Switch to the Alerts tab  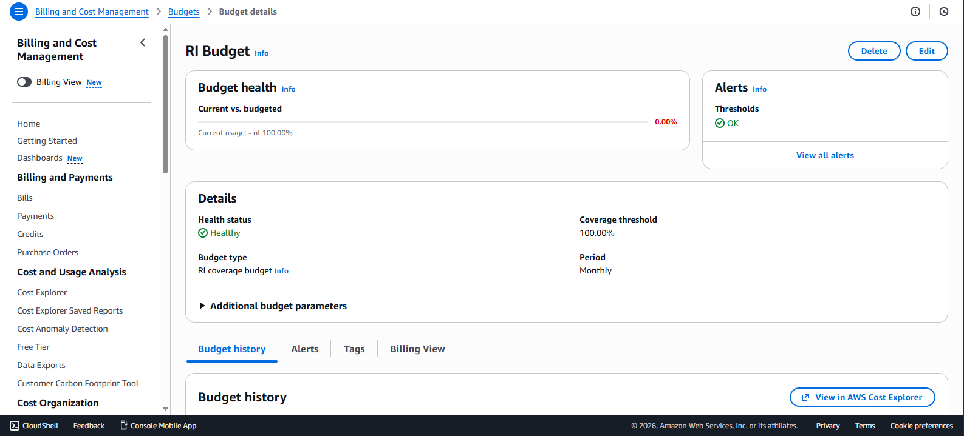point(304,349)
